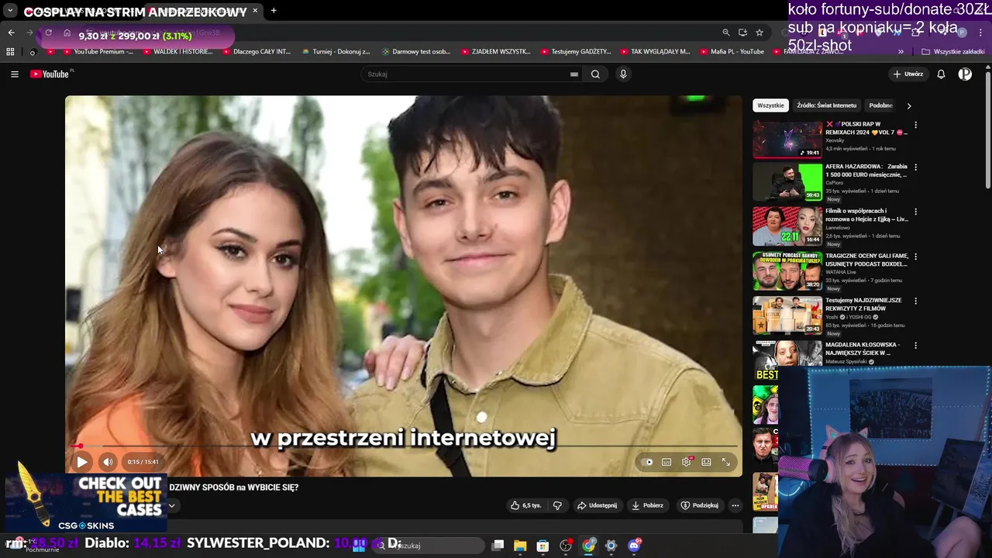Viewport: 992px width, 558px height.
Task: Toggle subtitles in the video player
Action: pyautogui.click(x=666, y=462)
